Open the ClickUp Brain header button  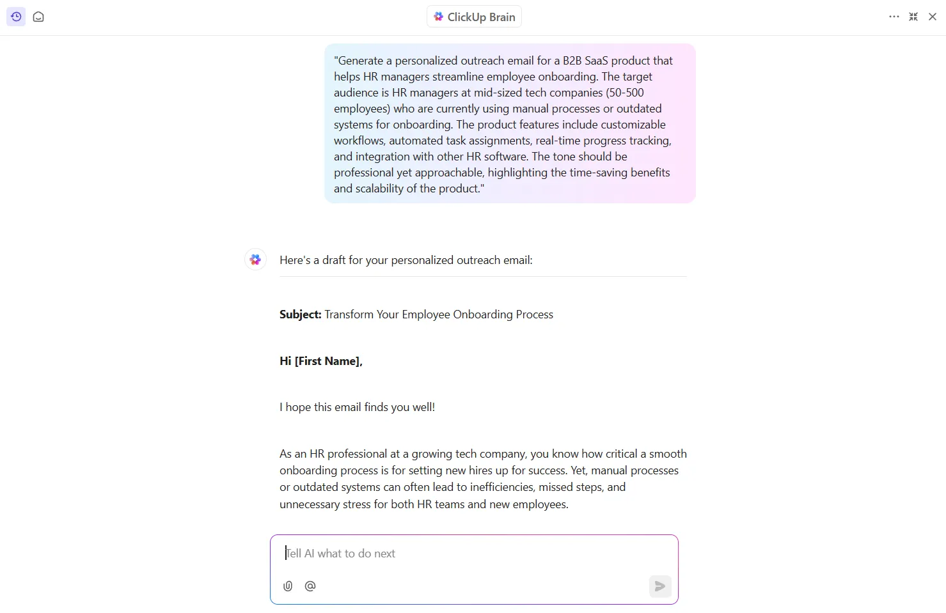point(474,17)
